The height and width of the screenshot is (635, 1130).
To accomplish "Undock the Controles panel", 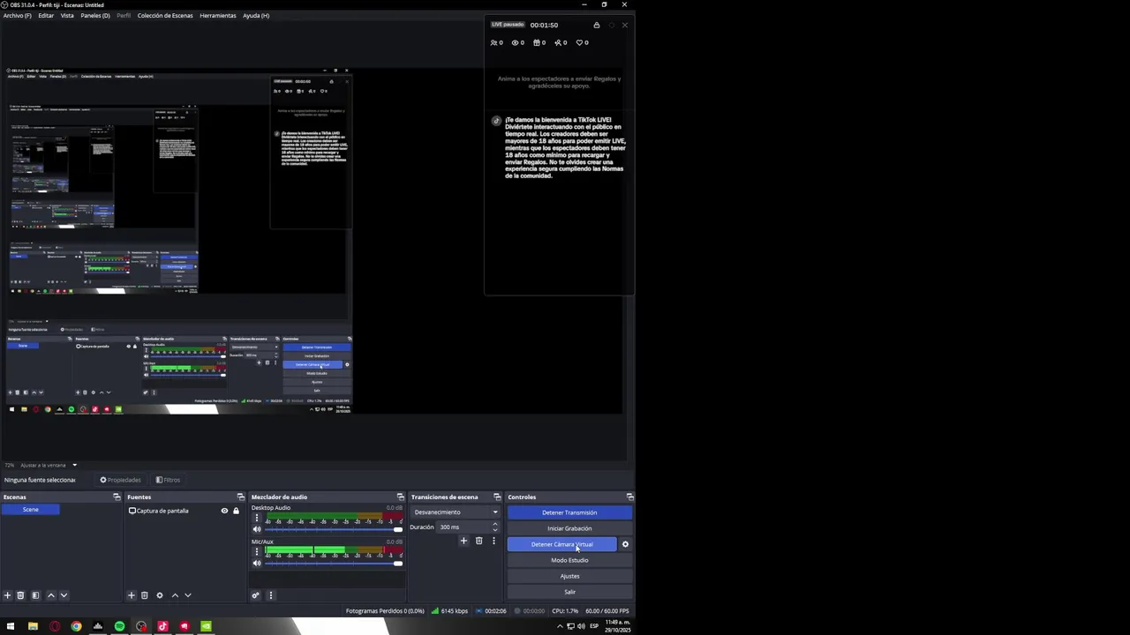I will [x=629, y=497].
